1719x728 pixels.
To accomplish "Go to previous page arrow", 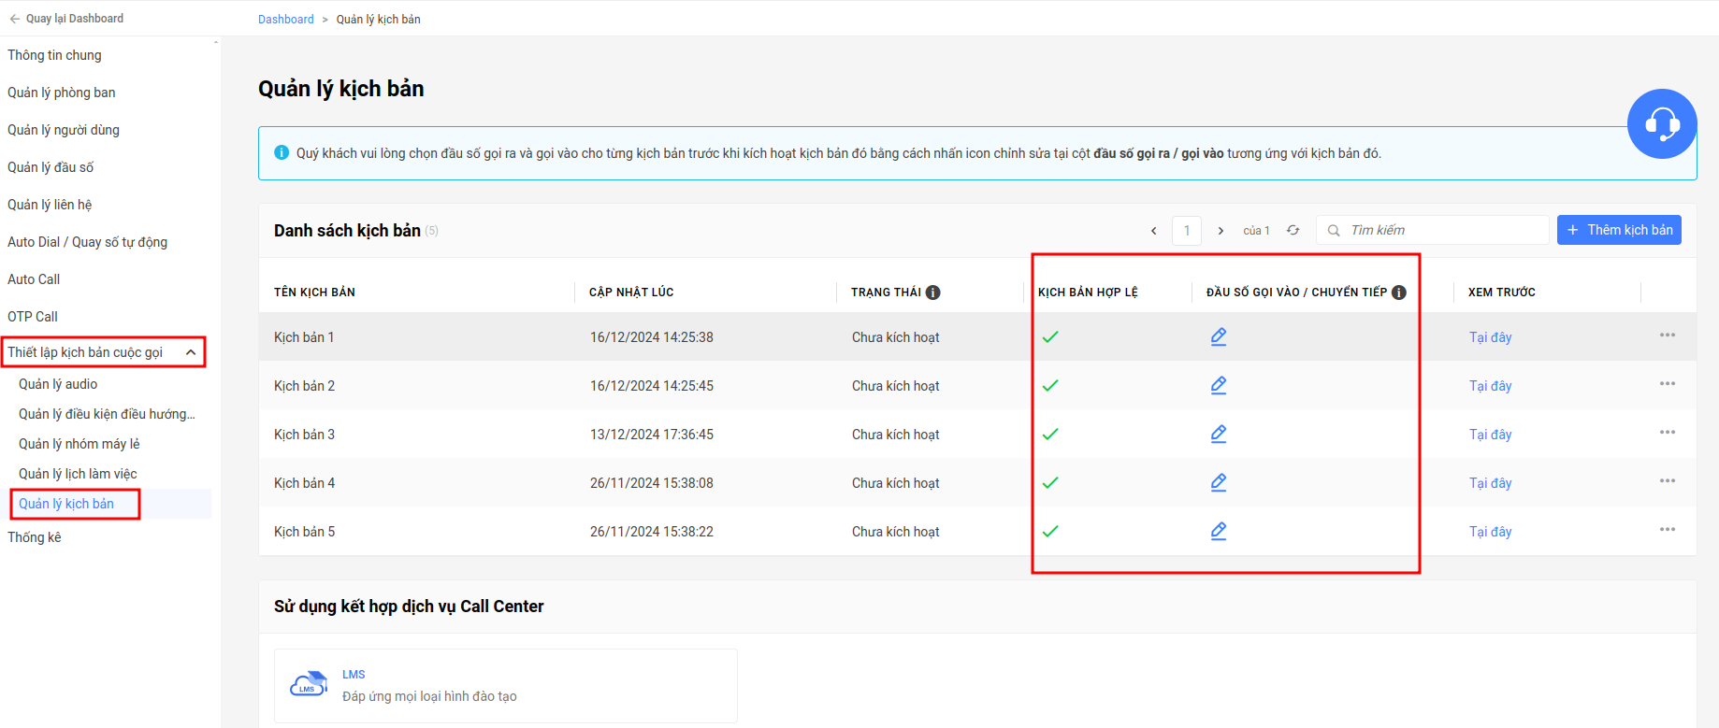I will pos(1154,231).
